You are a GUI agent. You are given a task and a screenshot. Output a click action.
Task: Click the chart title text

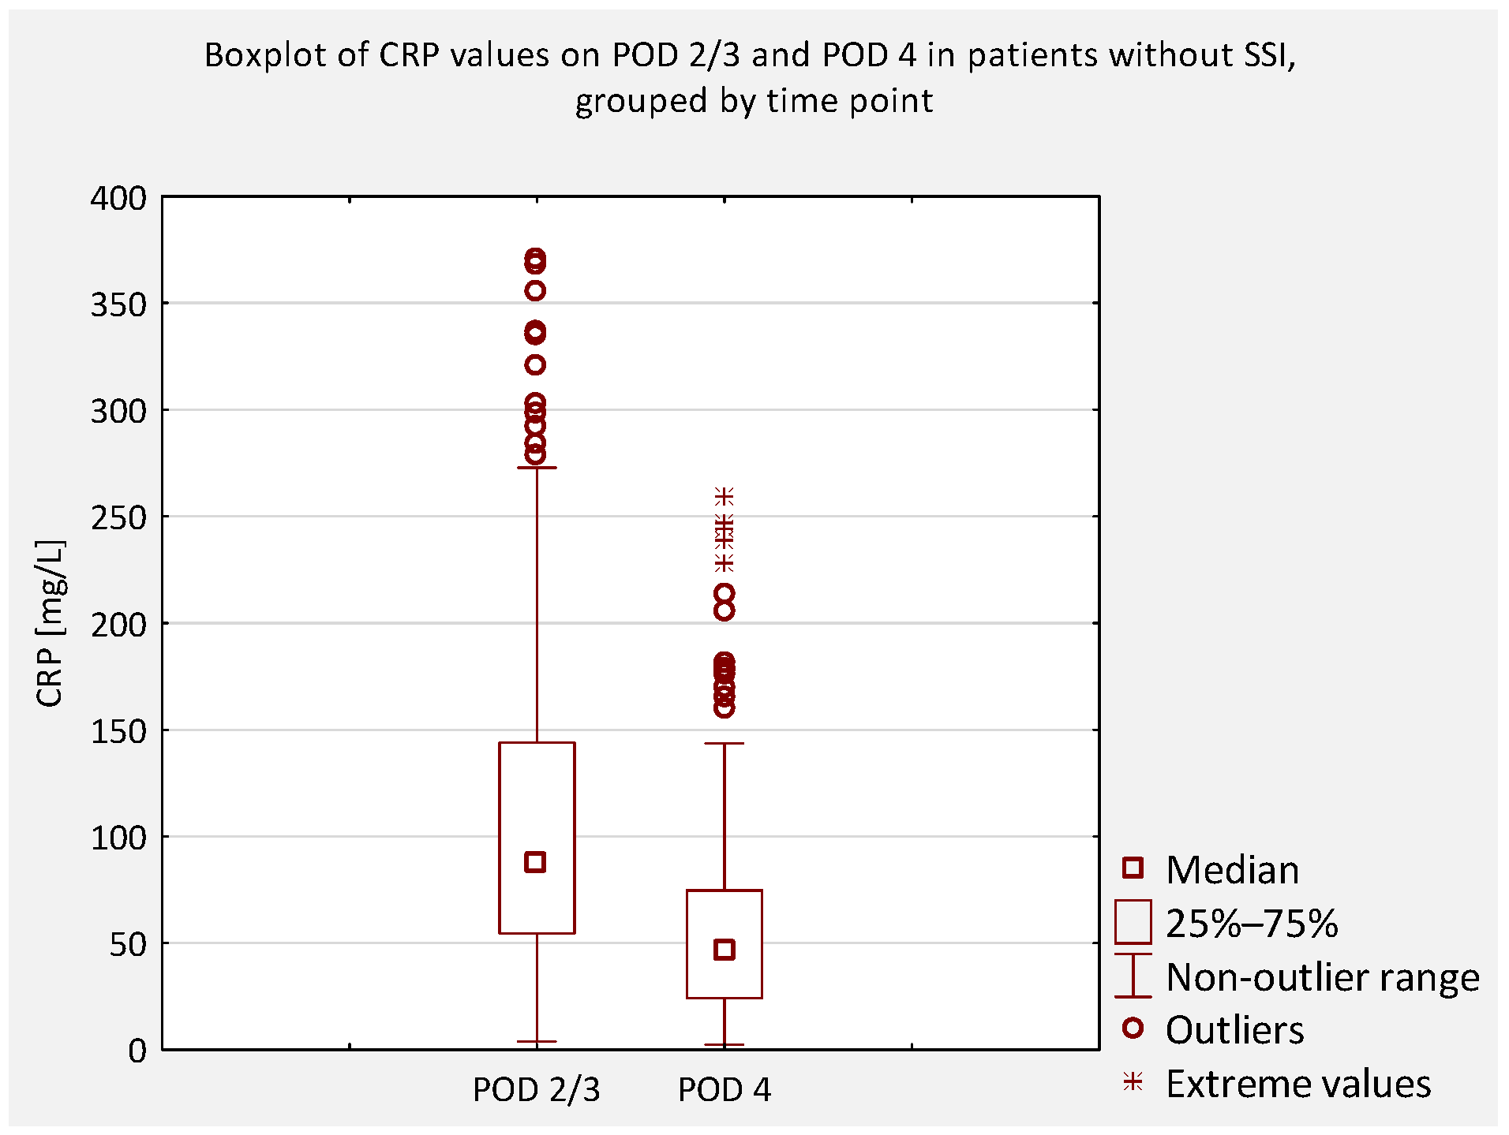click(x=751, y=77)
